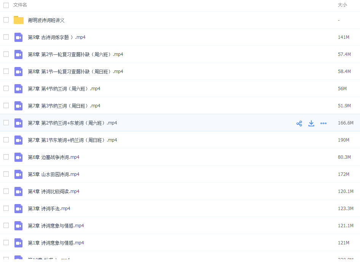360x268 pixels.
Task: Check the box for 第7章 第2节 row
Action: [x=6, y=123]
